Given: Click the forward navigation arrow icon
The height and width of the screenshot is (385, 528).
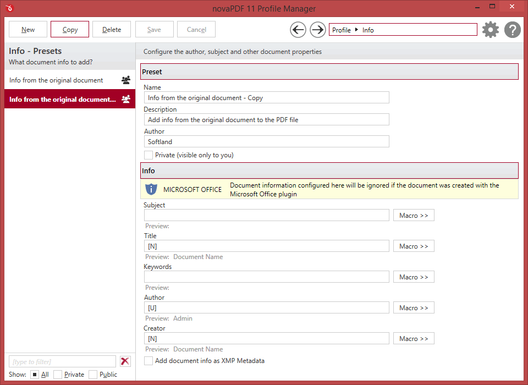Looking at the screenshot, I should tap(317, 30).
